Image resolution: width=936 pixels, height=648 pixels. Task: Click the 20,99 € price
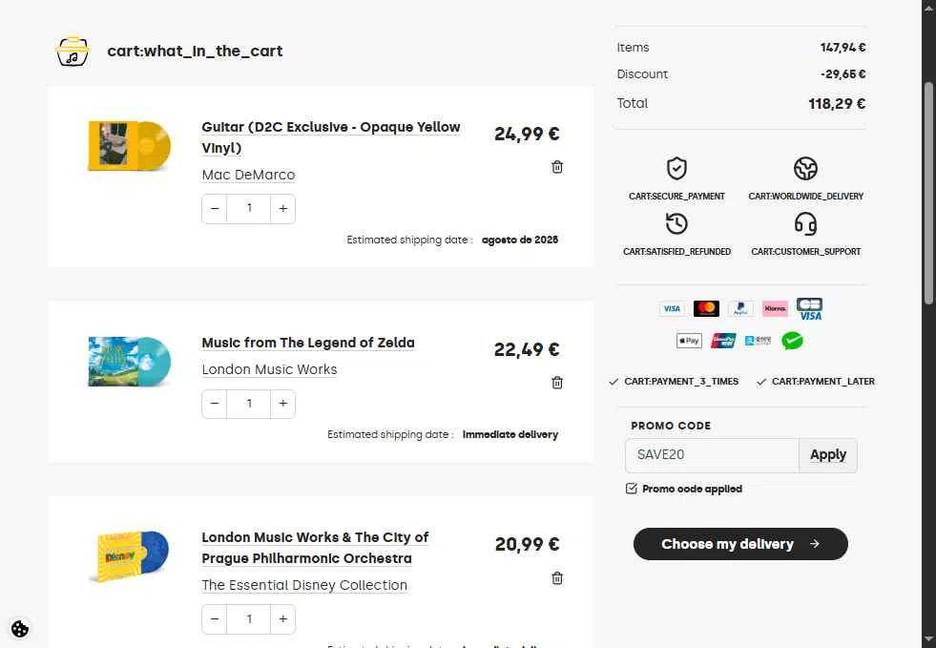click(527, 544)
